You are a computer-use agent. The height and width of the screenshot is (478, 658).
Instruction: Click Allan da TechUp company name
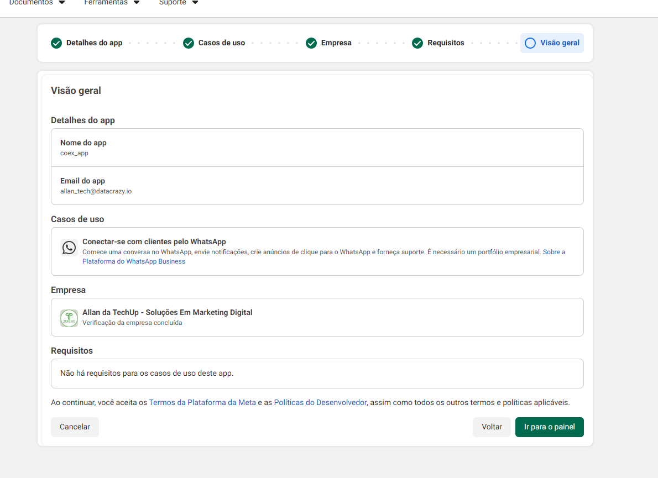(167, 312)
